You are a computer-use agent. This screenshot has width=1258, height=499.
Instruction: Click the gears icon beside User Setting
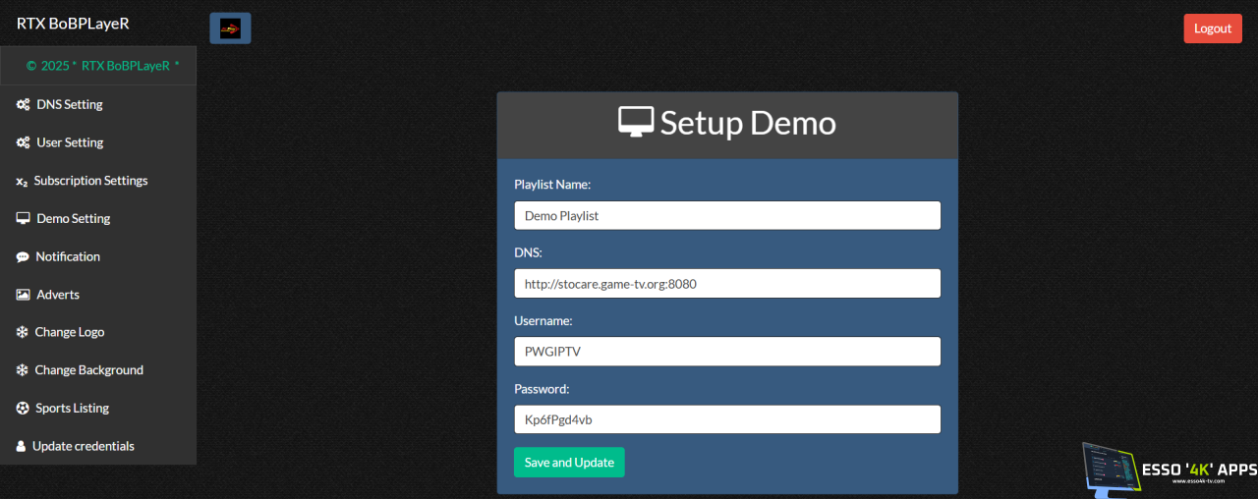pyautogui.click(x=23, y=143)
